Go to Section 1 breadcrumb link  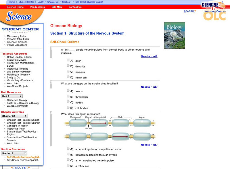pyautogui.click(x=67, y=2)
